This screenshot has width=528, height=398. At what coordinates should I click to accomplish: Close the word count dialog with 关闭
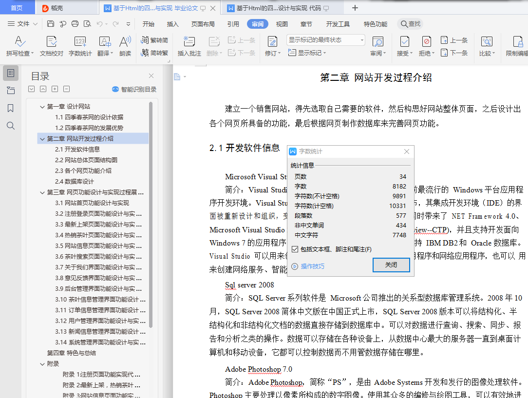[391, 265]
